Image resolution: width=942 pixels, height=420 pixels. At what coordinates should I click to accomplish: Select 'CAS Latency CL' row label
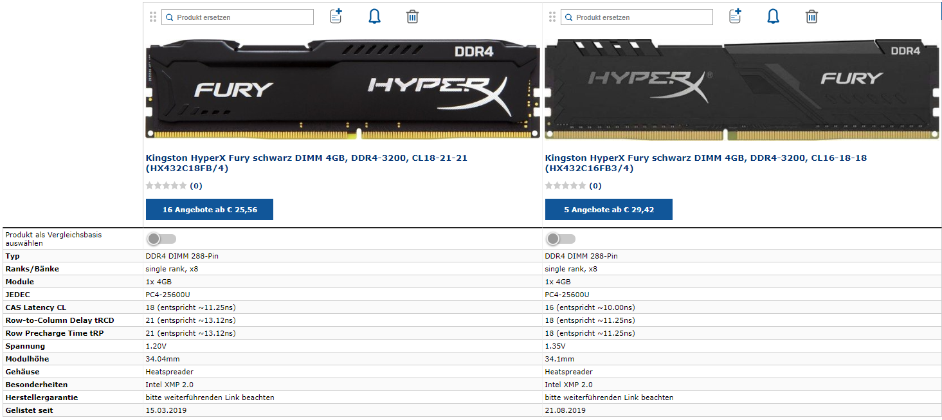click(x=36, y=307)
